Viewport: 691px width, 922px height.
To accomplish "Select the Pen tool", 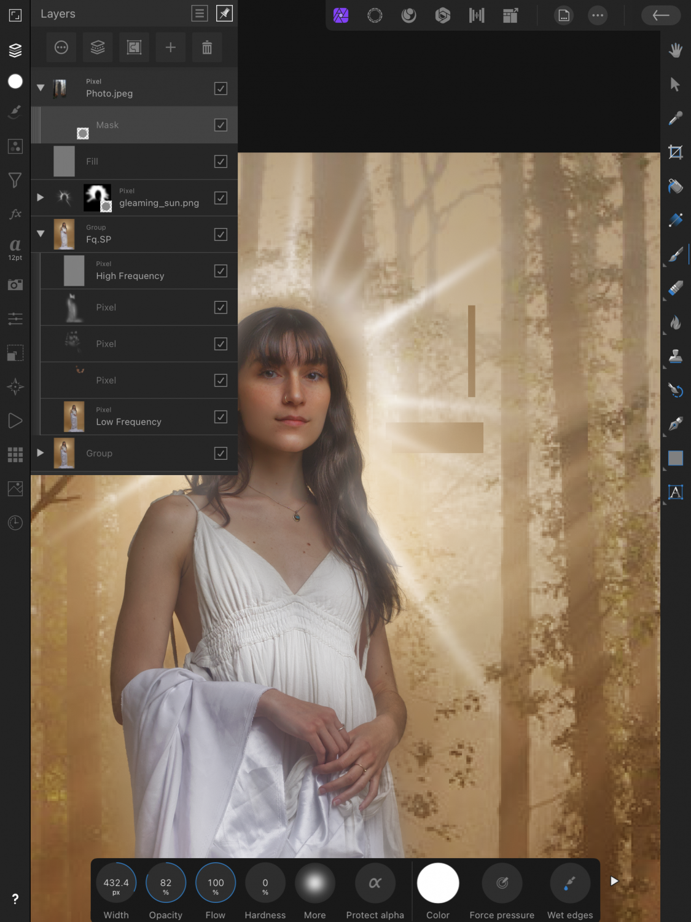I will 676,424.
